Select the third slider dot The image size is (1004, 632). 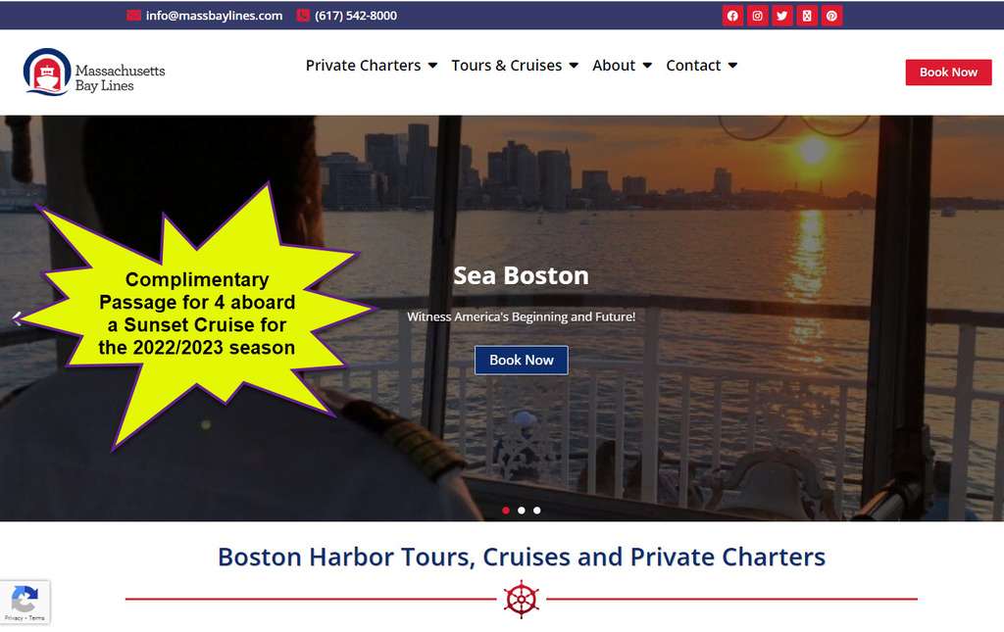pos(537,510)
